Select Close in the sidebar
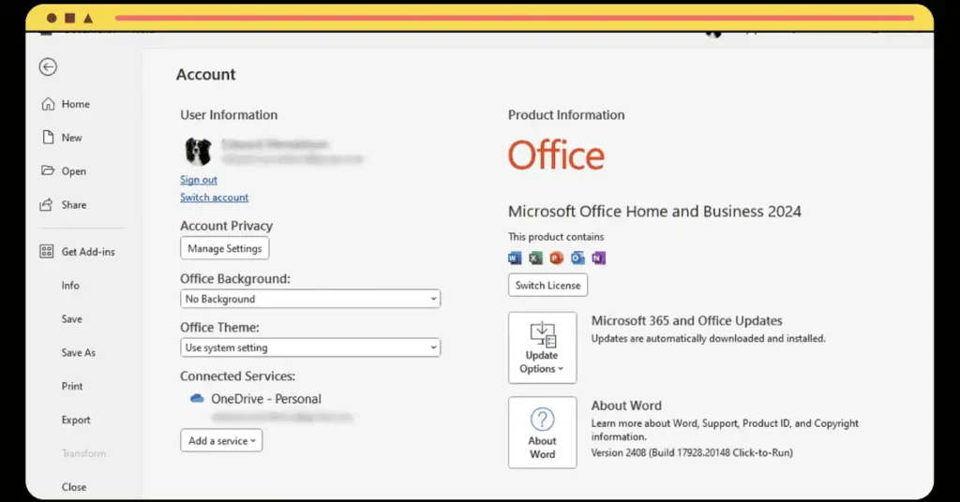The width and height of the screenshot is (960, 502). (x=74, y=487)
